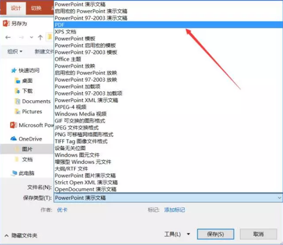Choose PowerPoint 演示文稿 at top of list
Image resolution: width=283 pixels, height=245 pixels.
(x=168, y=4)
